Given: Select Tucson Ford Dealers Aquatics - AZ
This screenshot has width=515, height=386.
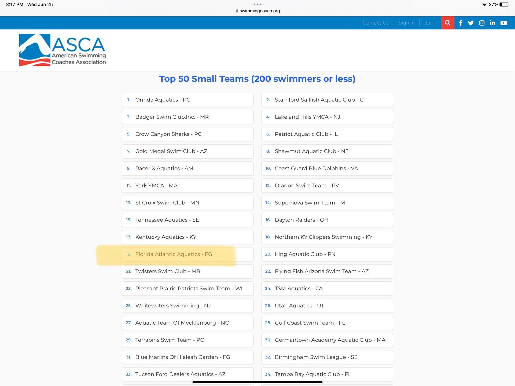Looking at the screenshot, I should pos(187,374).
